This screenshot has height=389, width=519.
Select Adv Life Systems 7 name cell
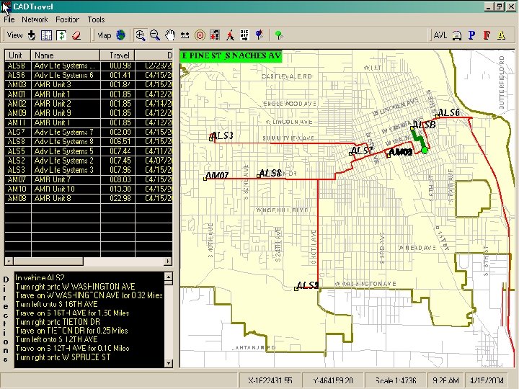point(66,132)
